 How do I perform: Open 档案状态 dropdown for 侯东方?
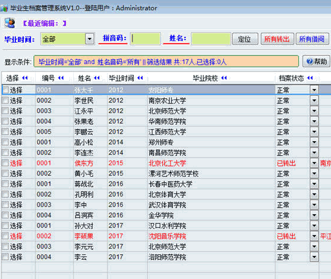click(314, 163)
